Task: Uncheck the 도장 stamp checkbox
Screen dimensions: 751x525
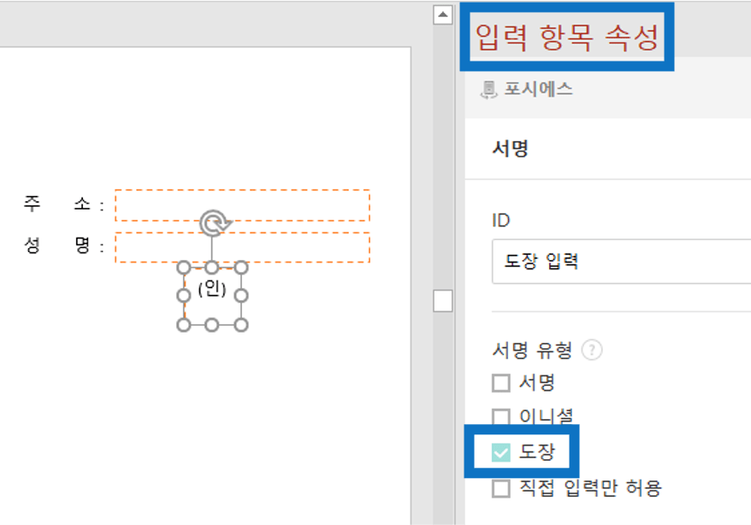Action: (501, 451)
